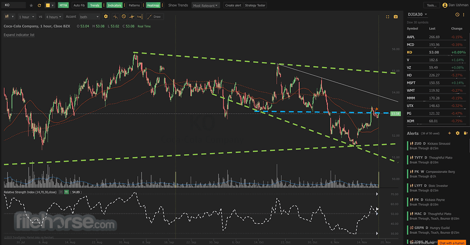The image size is (470, 245).
Task: Take a chart snapshot with camera icon
Action: point(396,17)
